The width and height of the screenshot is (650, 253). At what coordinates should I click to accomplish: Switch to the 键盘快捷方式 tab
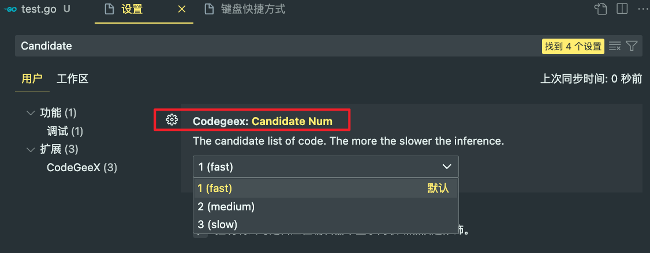click(x=245, y=10)
